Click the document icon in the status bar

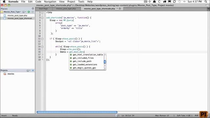pos(116,116)
